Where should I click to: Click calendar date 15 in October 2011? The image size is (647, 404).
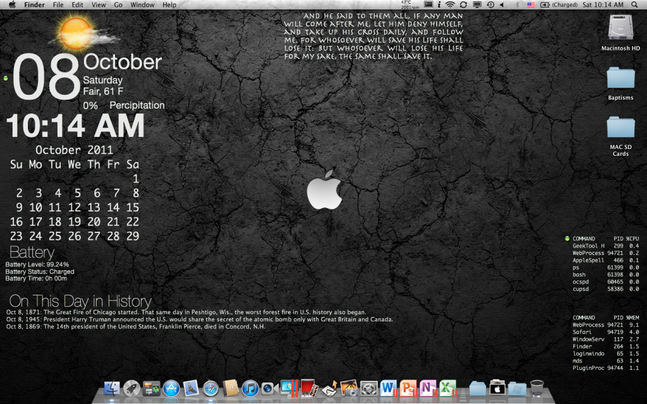[133, 207]
